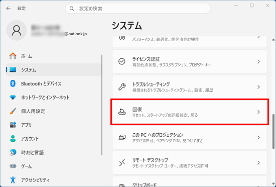Click in the 設定の検索 search field
This screenshot has width=276, height=187.
(138, 9)
